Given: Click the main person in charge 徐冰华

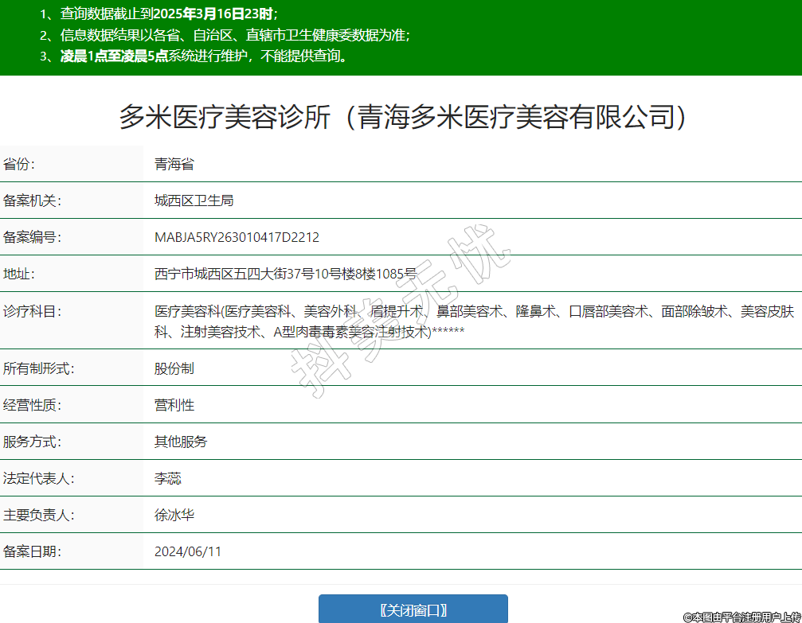Looking at the screenshot, I should pos(174,515).
